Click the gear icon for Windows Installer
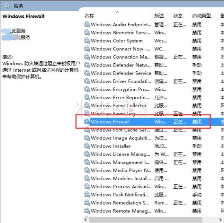224x223 pixels. coord(87,146)
